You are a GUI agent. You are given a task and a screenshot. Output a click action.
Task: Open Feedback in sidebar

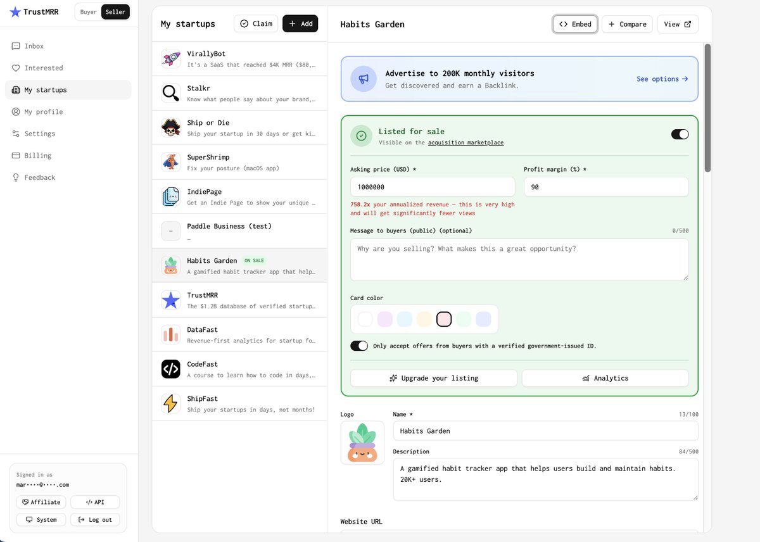click(x=68, y=177)
